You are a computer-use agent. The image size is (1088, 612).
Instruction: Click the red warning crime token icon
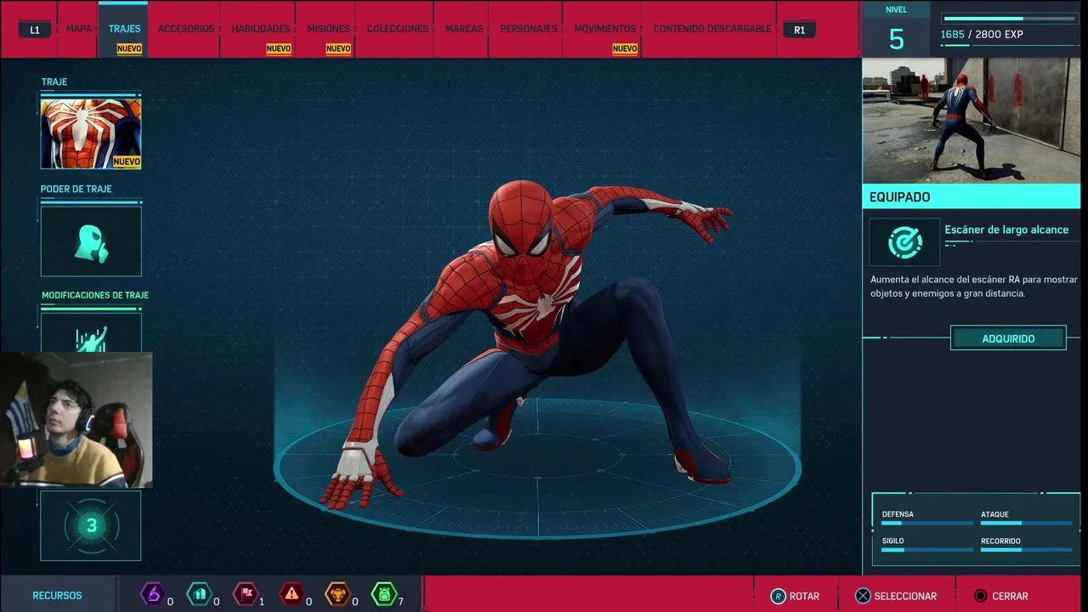click(292, 593)
